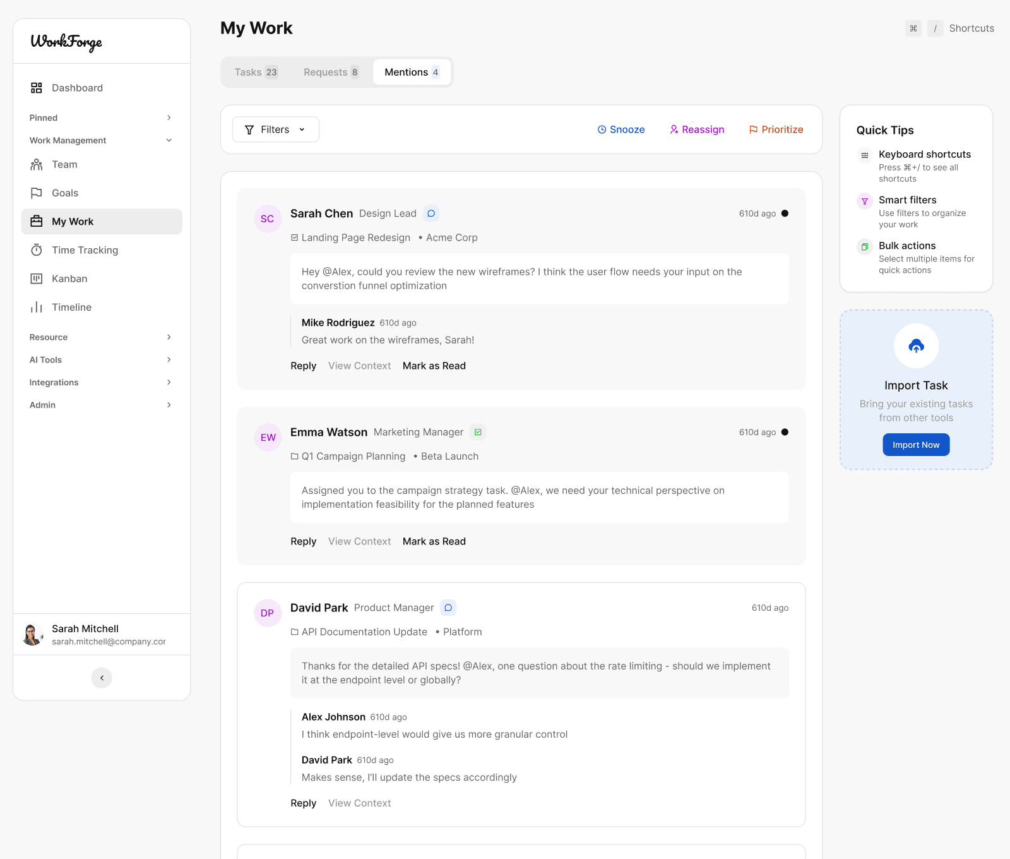This screenshot has width=1010, height=859.
Task: Click the Reassign person icon
Action: (x=674, y=129)
